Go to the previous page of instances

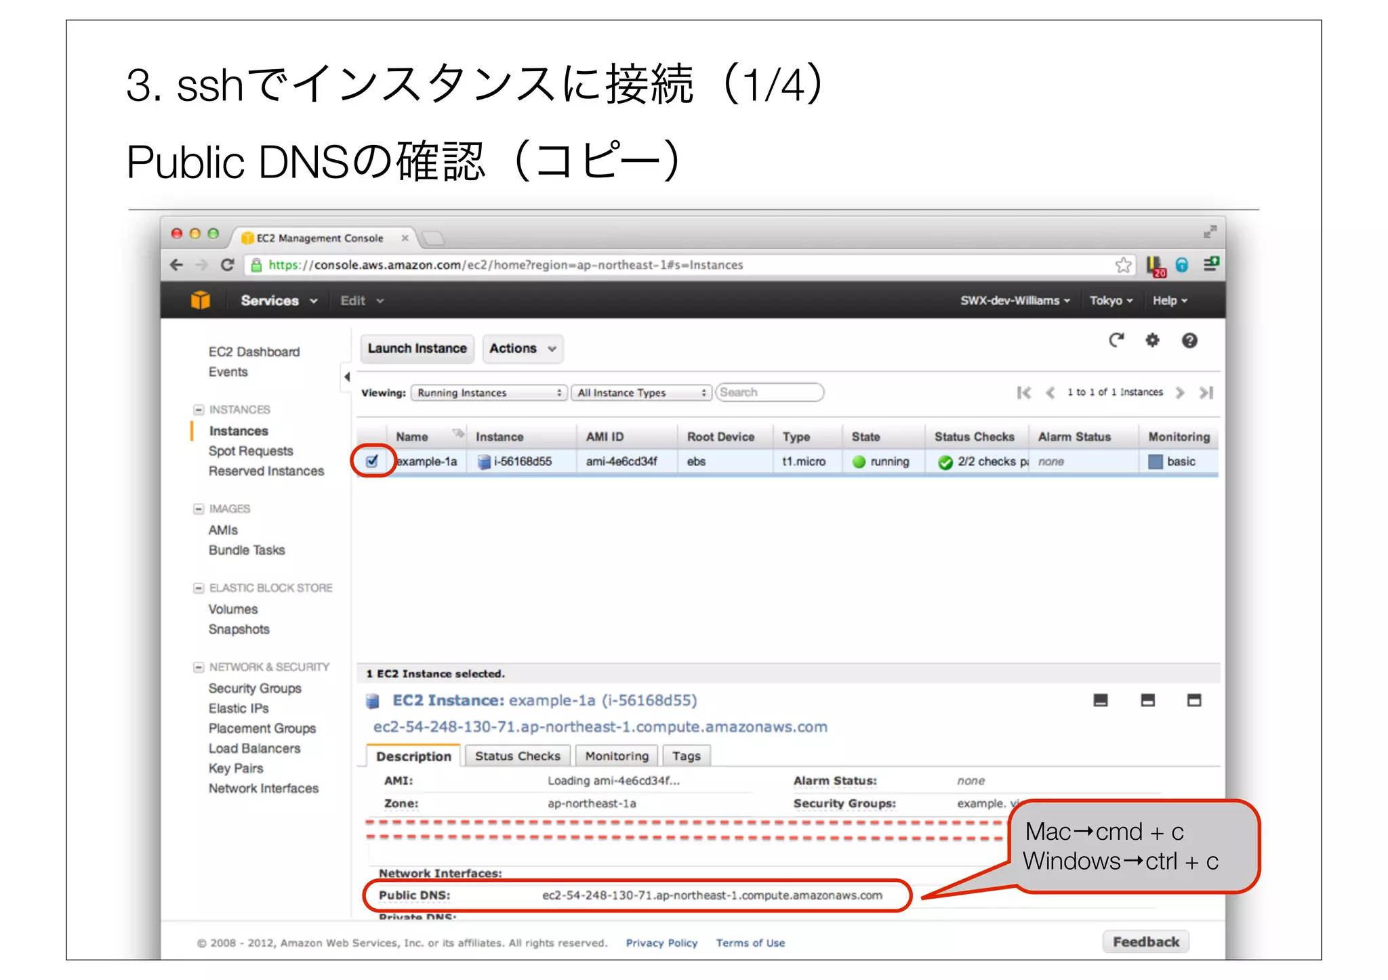1050,393
